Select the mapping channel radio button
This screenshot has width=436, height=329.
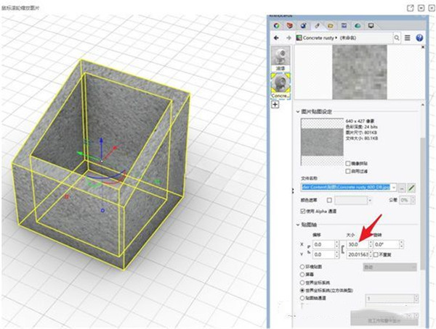[302, 299]
